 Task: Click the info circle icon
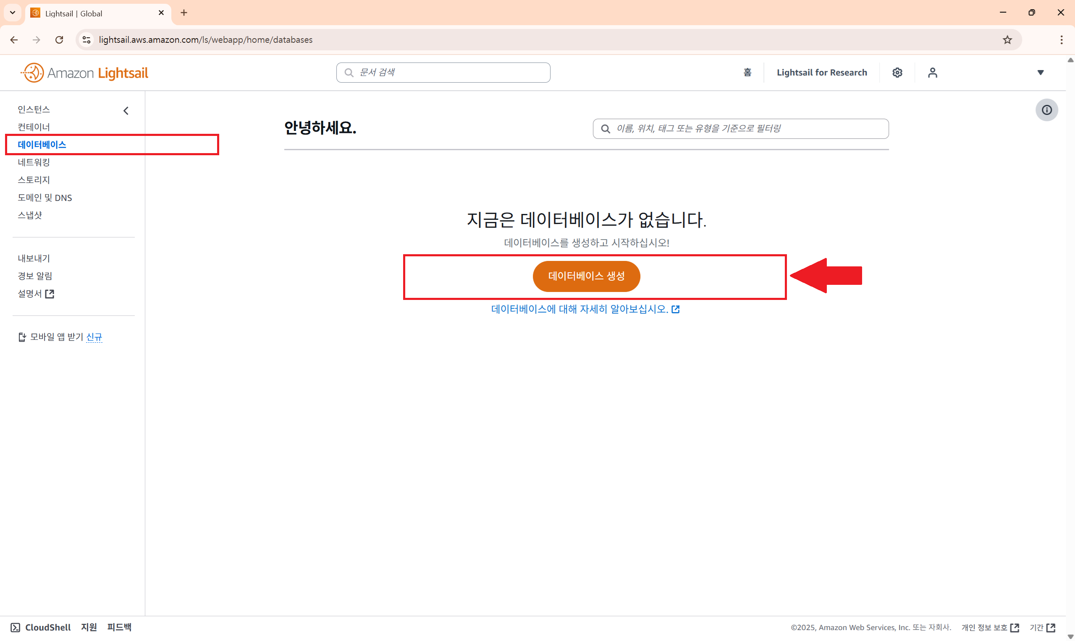[1046, 110]
